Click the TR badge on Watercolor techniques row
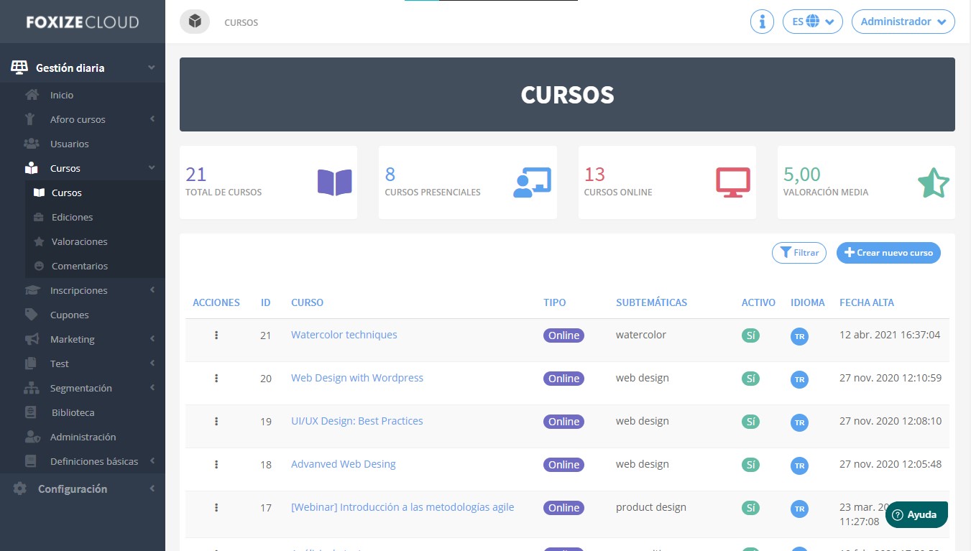The image size is (971, 551). click(799, 336)
